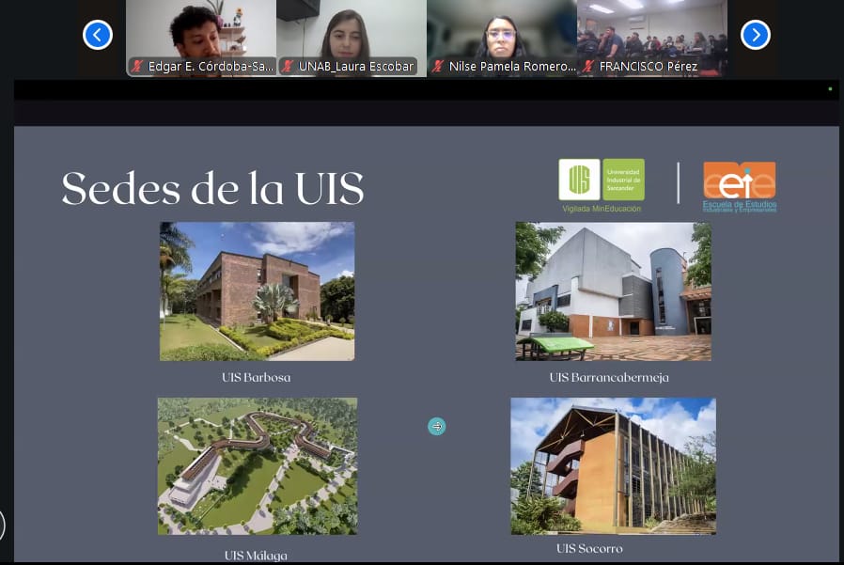Screen dimensions: 844x565
Task: Click the UIS Barbosa campus photo
Action: point(257,291)
